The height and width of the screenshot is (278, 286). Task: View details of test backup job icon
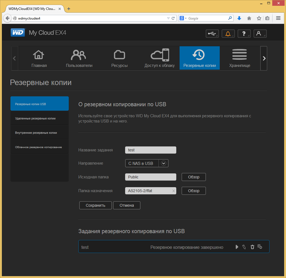coord(260,247)
